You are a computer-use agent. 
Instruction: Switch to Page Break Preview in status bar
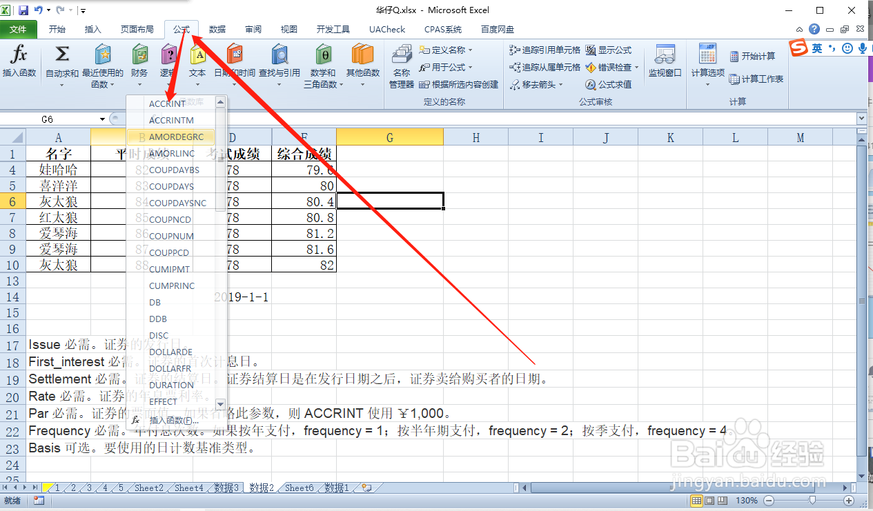724,501
